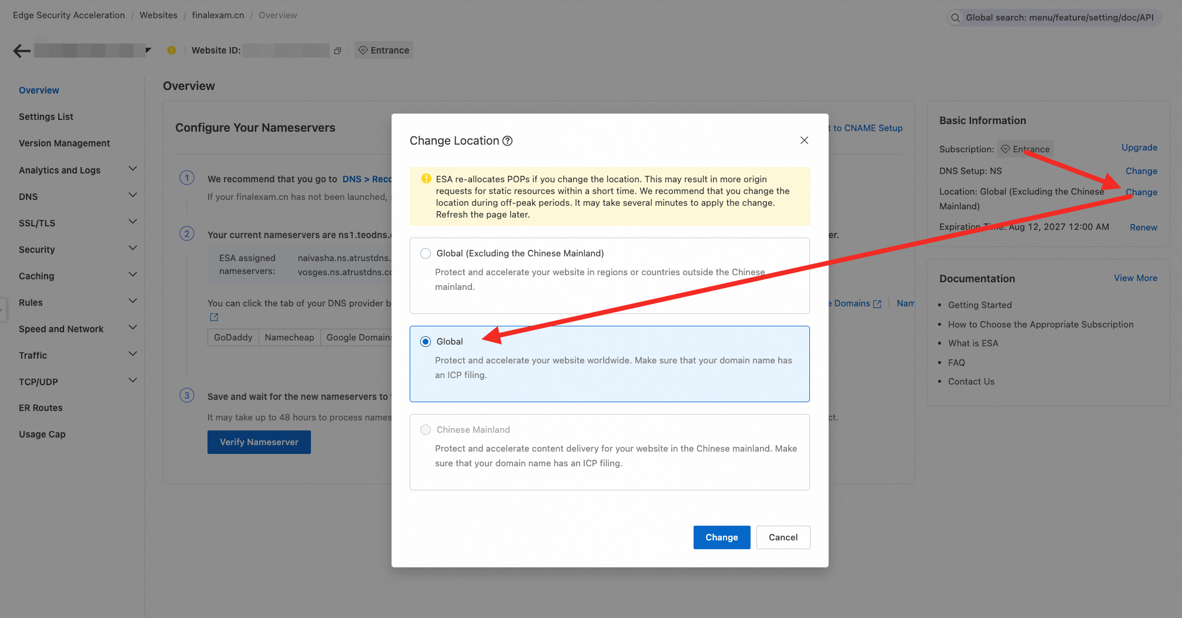Open the Contact Us link
Screen dimensions: 1182x618
[x=971, y=382]
